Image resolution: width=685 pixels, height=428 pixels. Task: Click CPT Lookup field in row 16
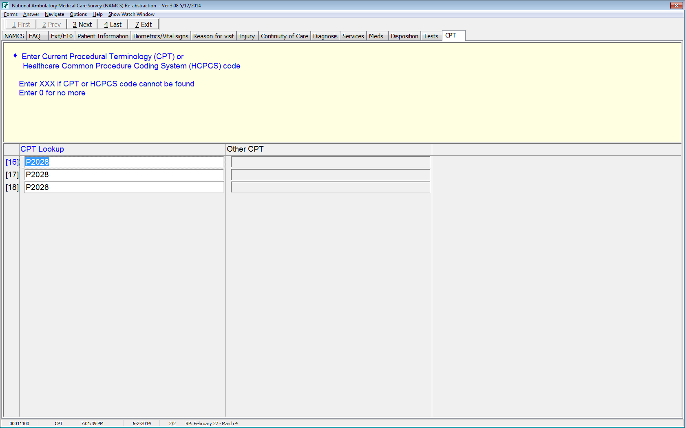point(124,162)
